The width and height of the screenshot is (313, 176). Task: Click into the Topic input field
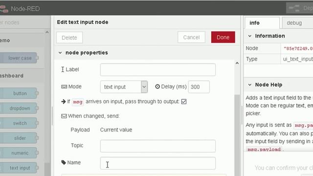(158, 146)
